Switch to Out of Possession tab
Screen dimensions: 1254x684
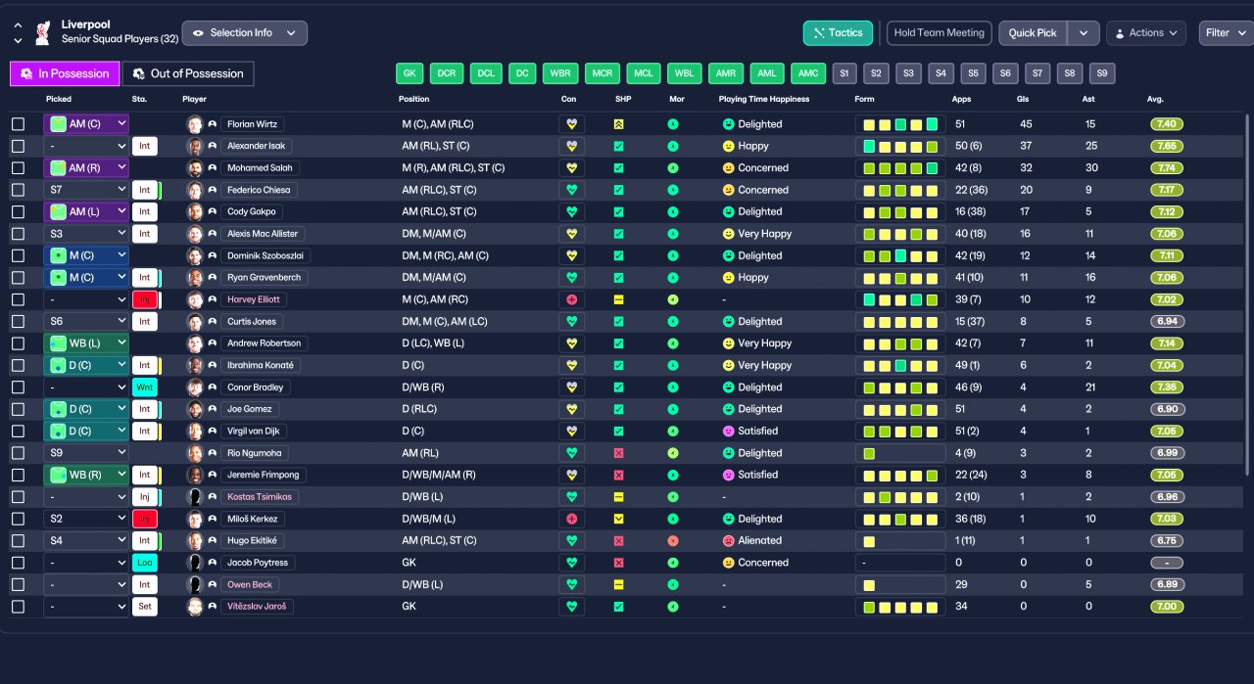tap(188, 73)
